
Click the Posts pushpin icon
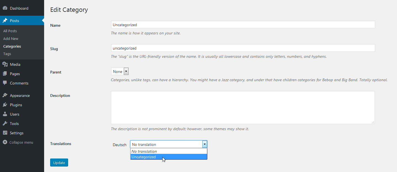(x=5, y=21)
